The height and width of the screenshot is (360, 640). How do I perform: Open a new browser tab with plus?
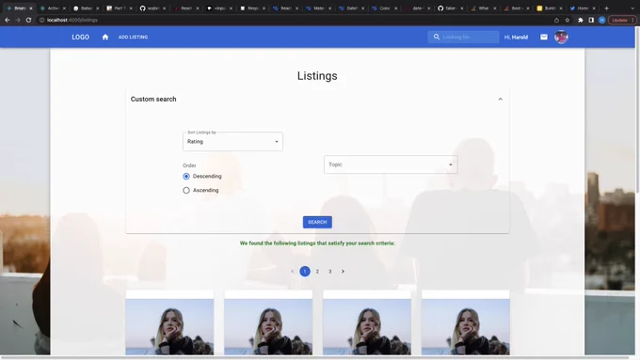click(x=606, y=8)
